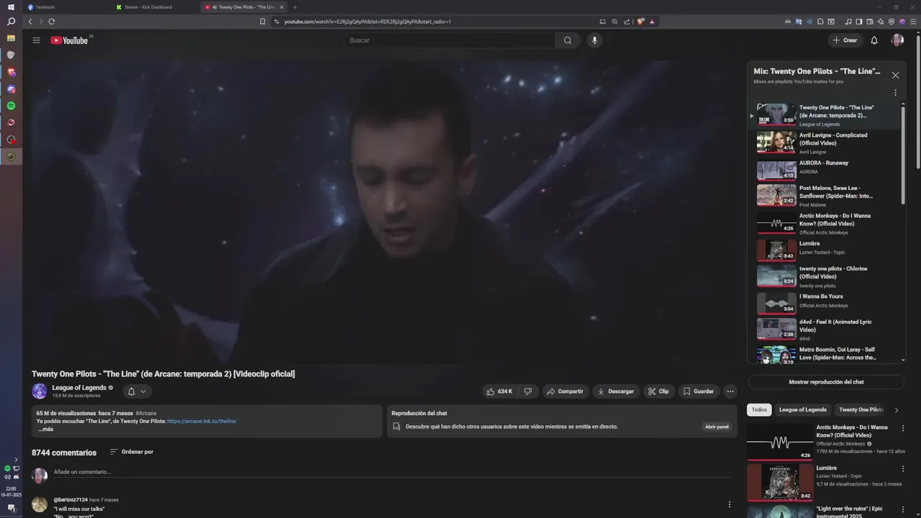Click the Abrir panel button
The height and width of the screenshot is (518, 921).
tap(717, 427)
